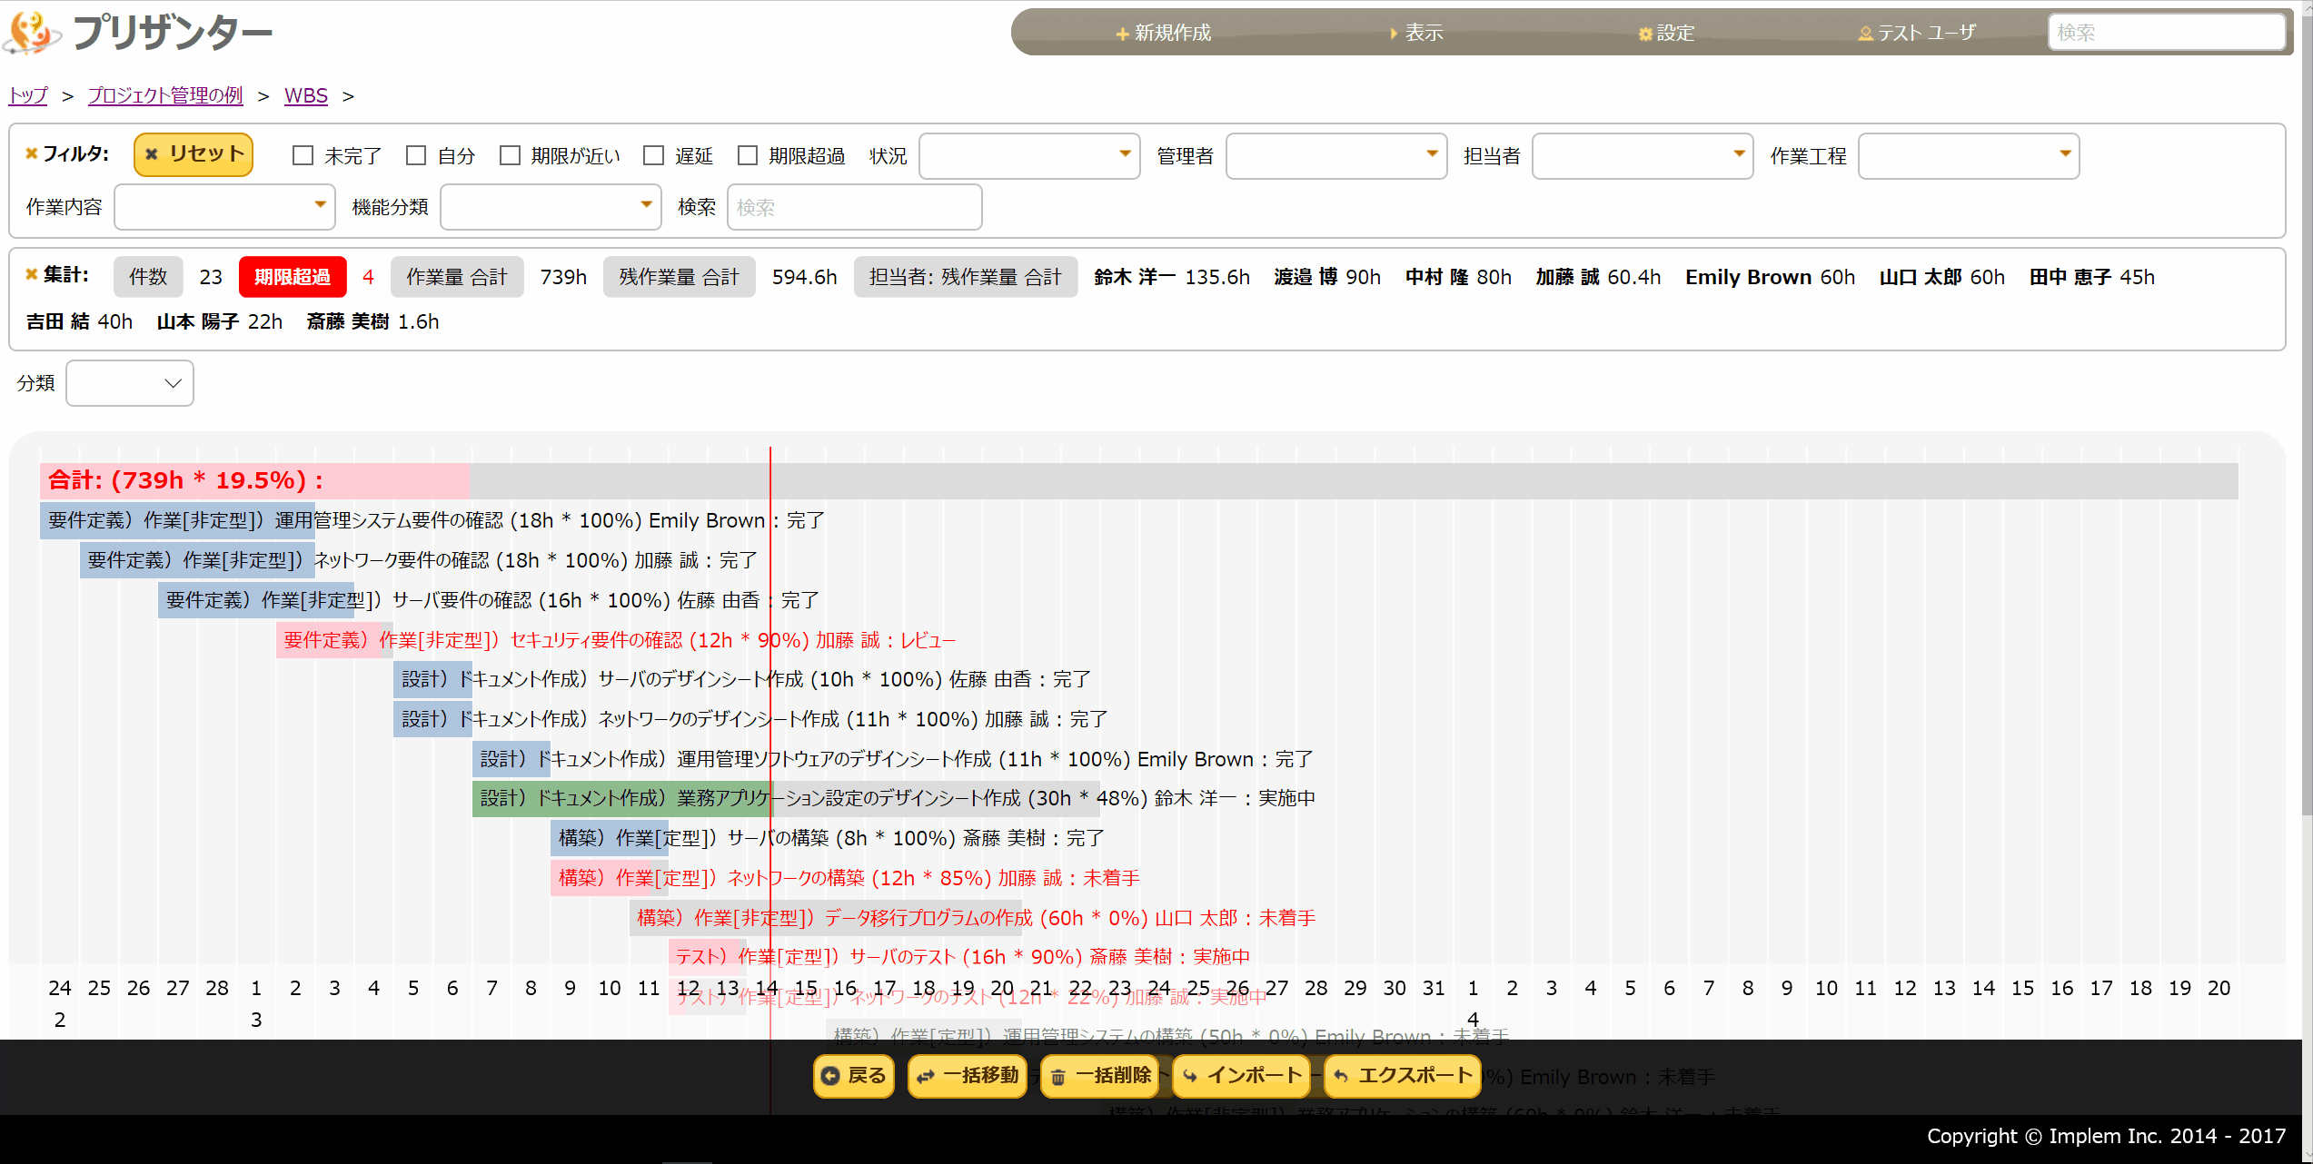Click the 合計 (739h * 19.5%) progress bar
The image size is (2313, 1164).
1139,480
